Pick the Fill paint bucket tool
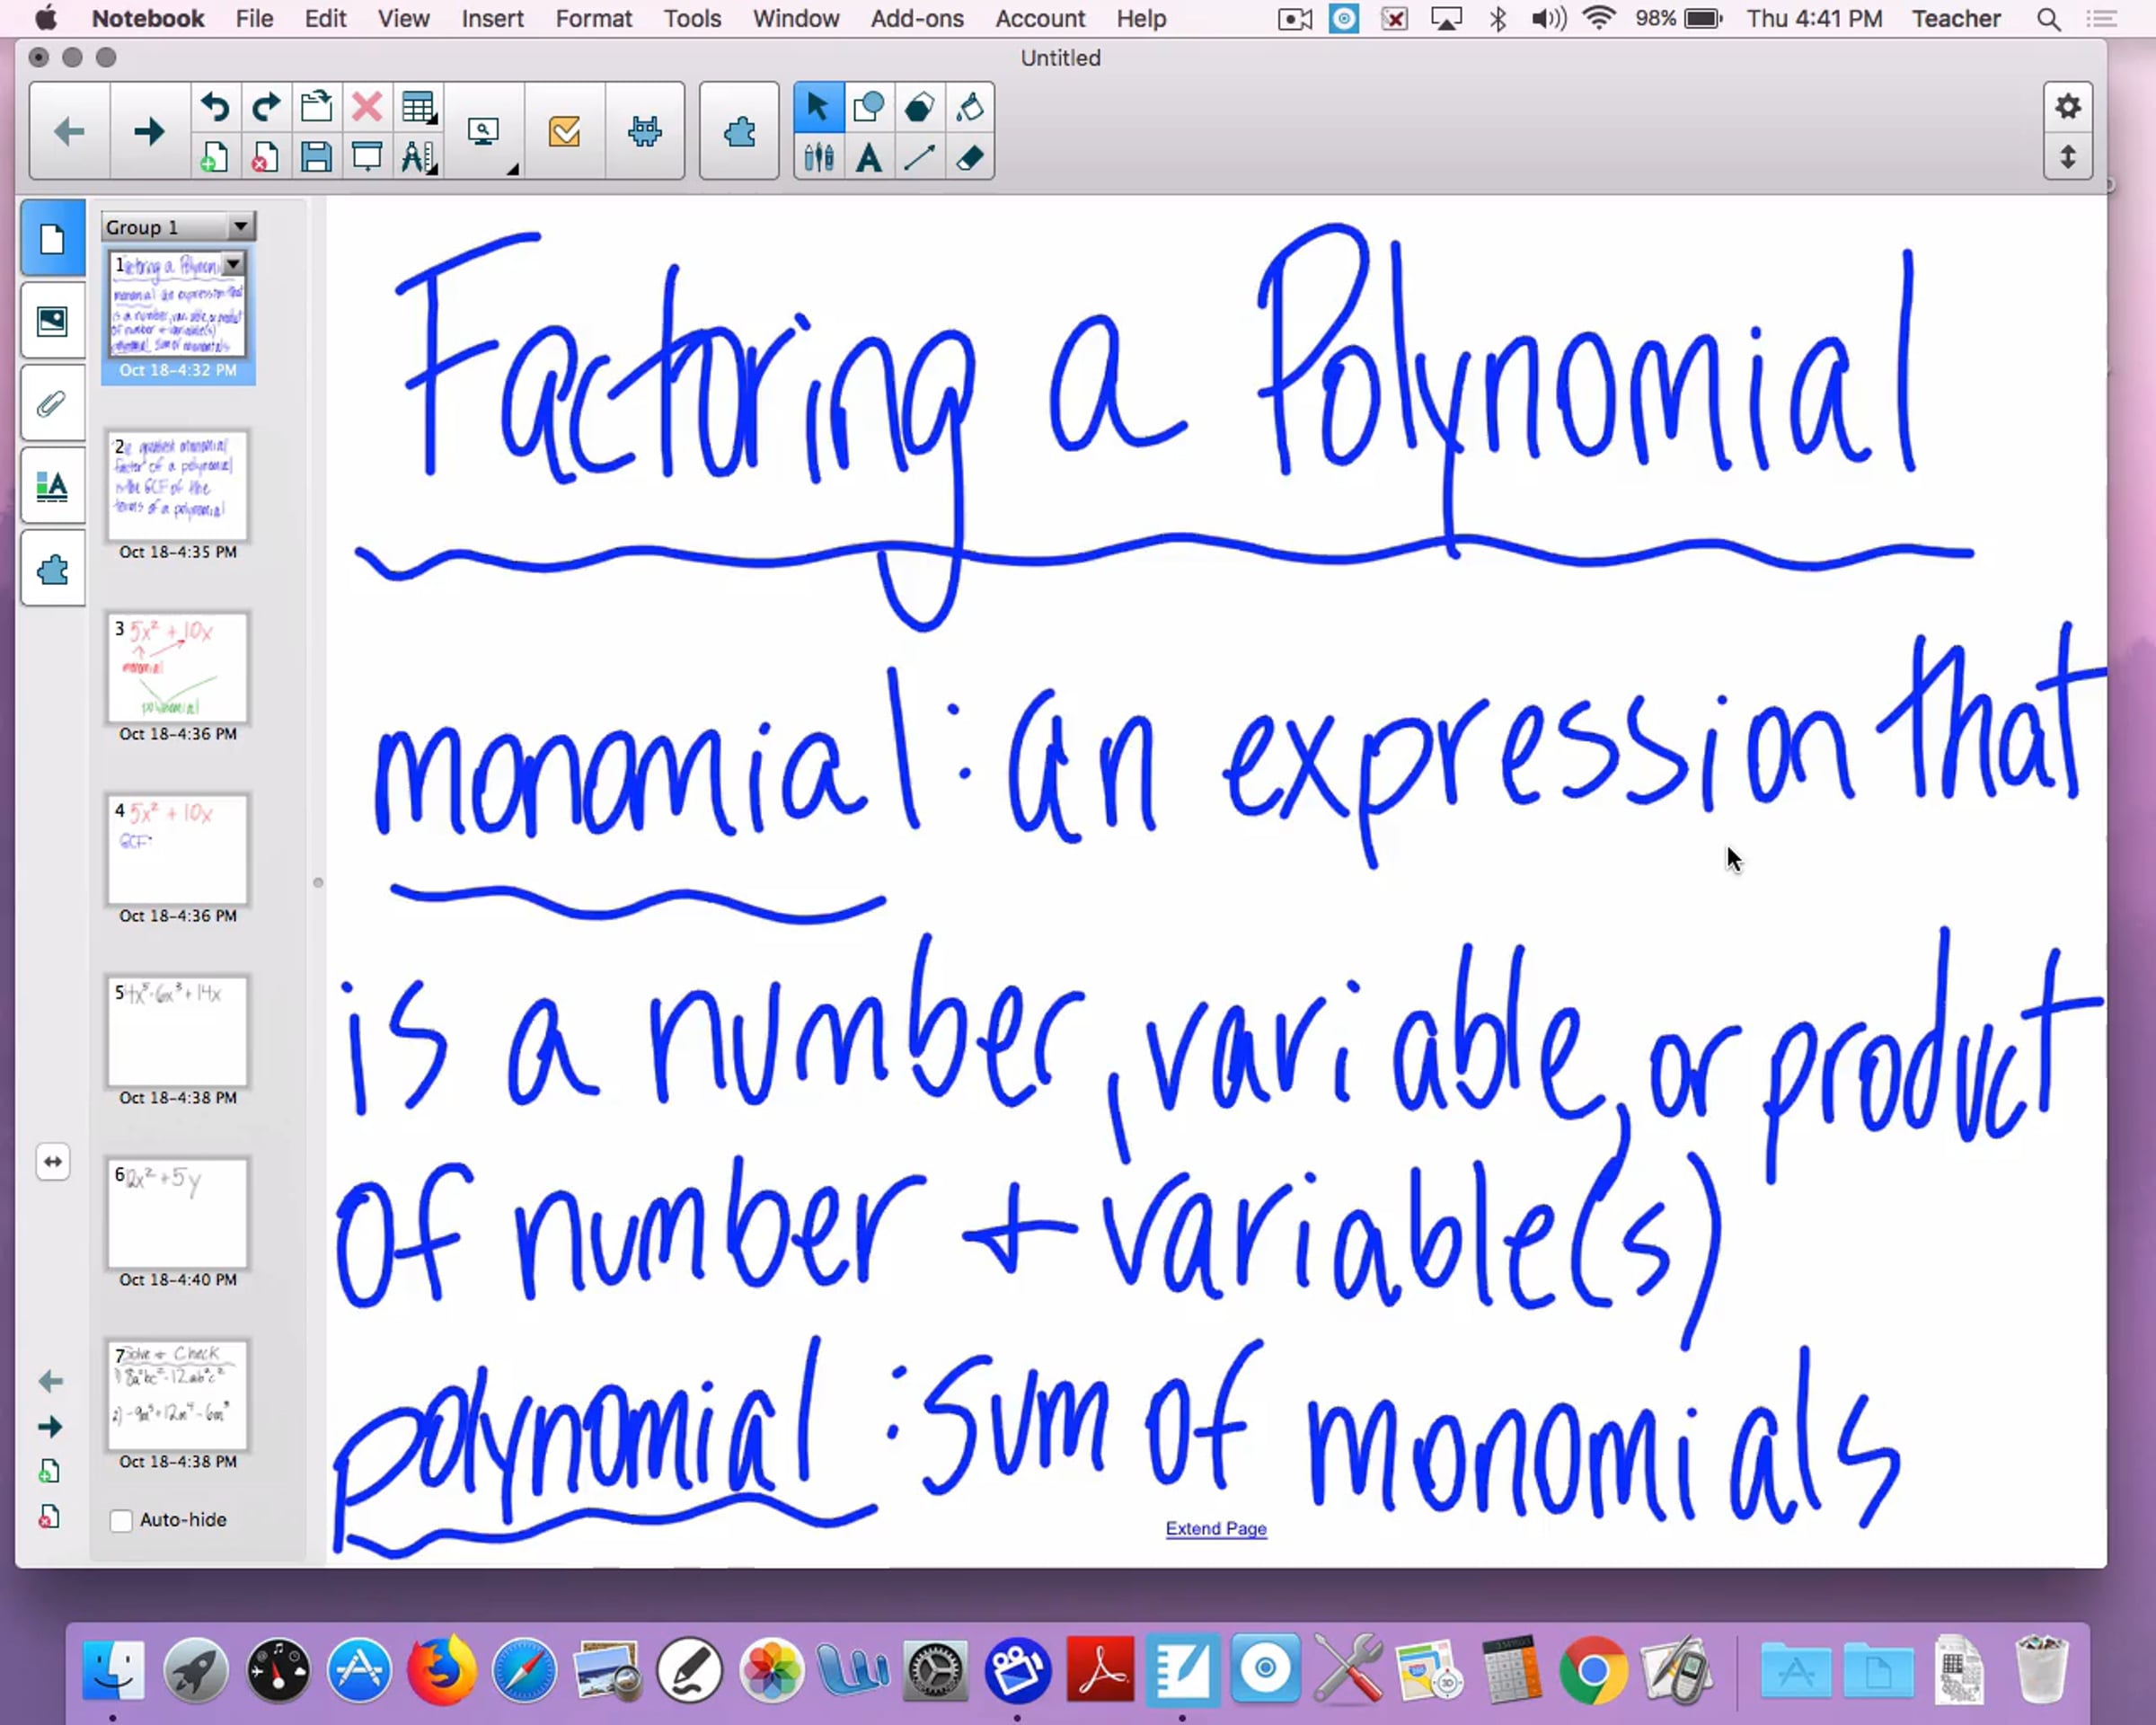The width and height of the screenshot is (2156, 1725). pyautogui.click(x=969, y=107)
